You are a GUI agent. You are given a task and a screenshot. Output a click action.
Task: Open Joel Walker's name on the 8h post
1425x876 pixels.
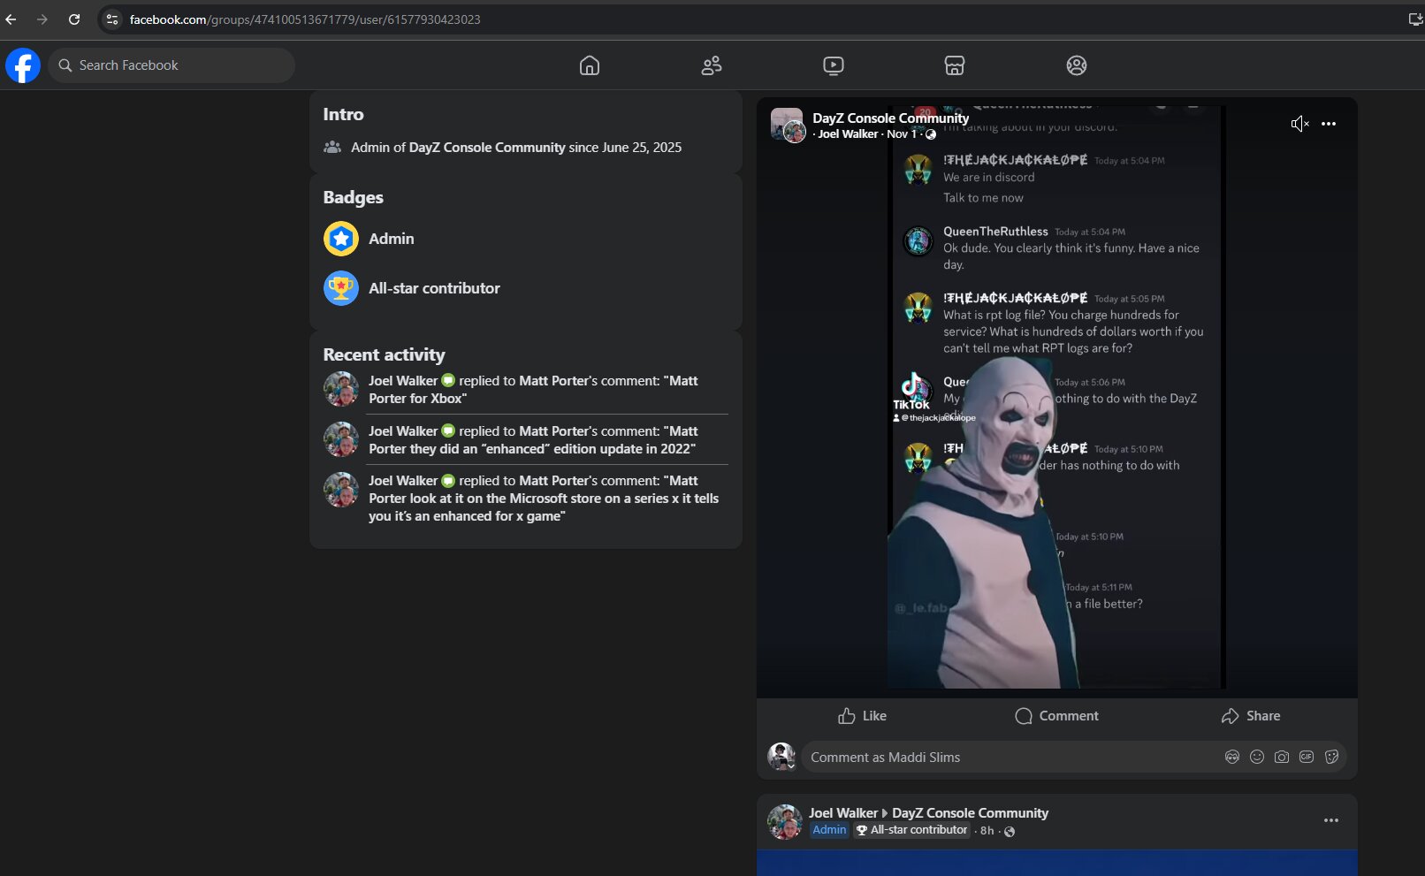tap(843, 813)
